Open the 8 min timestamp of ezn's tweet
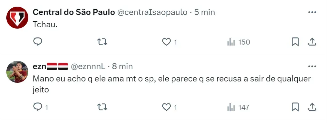This screenshot has height=123, width=327. coord(122,66)
